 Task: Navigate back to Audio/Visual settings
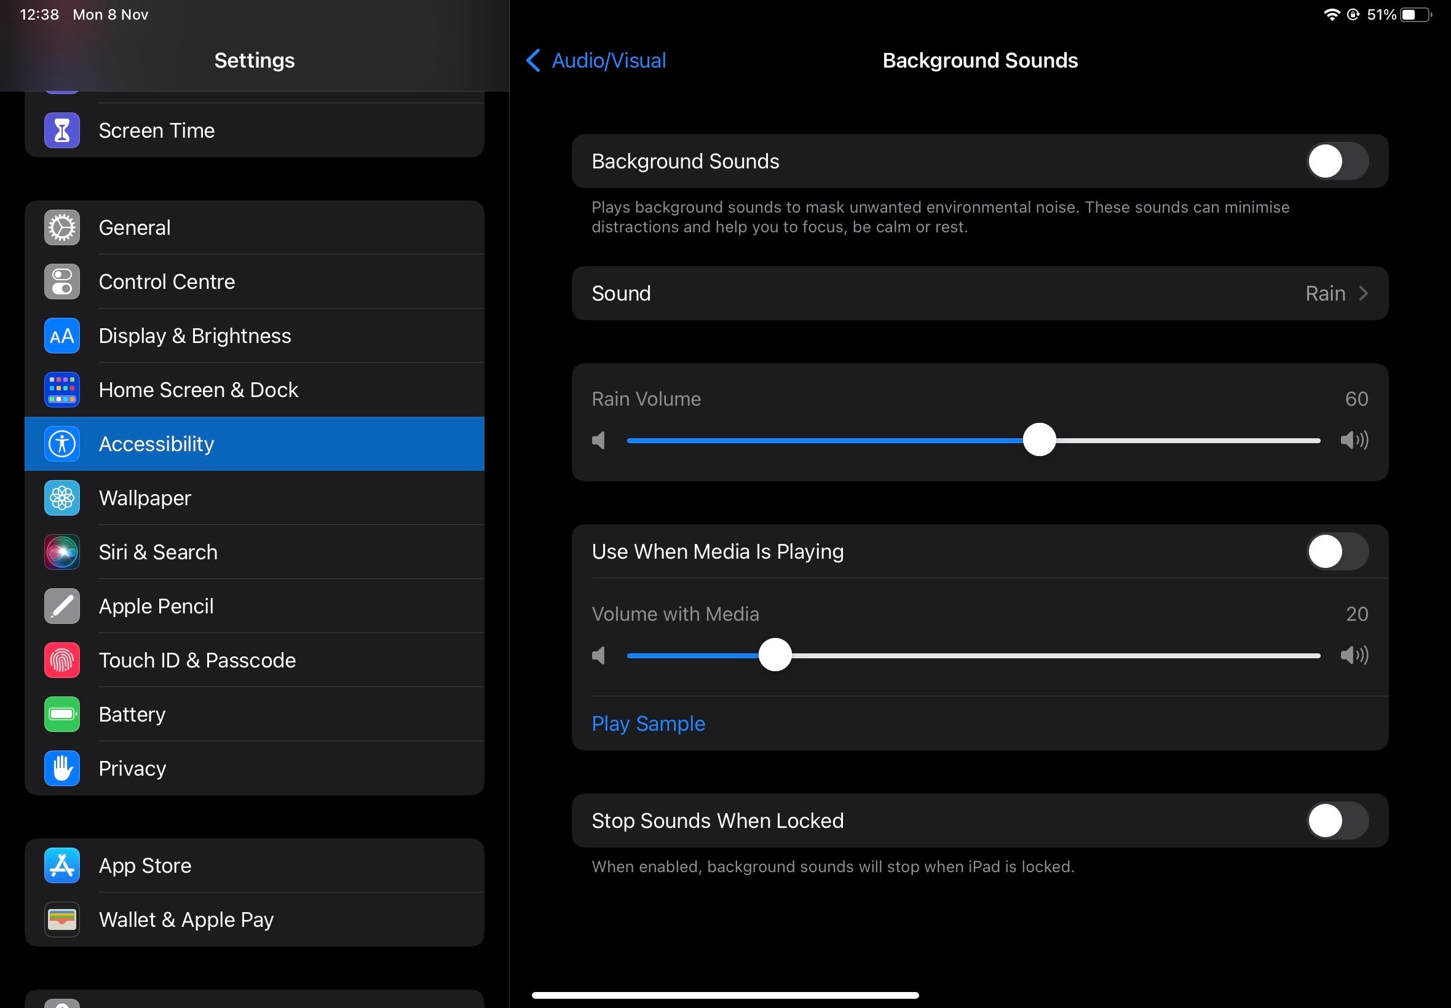595,61
